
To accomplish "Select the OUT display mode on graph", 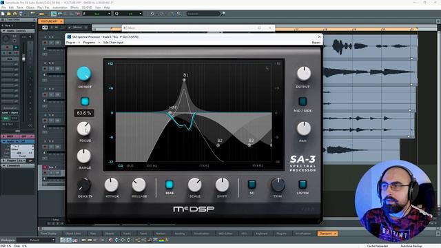I will tap(130, 165).
